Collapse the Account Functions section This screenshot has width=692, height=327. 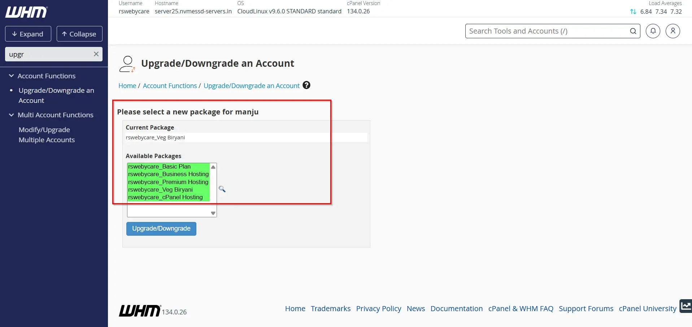[11, 76]
